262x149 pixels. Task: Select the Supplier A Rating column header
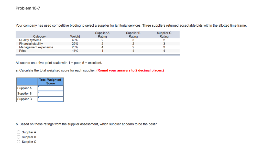pyautogui.click(x=102, y=35)
